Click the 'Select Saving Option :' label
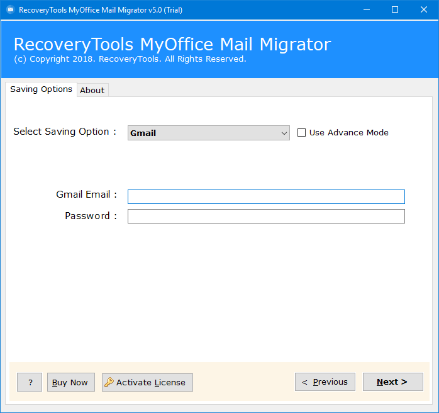439x413 pixels. (65, 132)
